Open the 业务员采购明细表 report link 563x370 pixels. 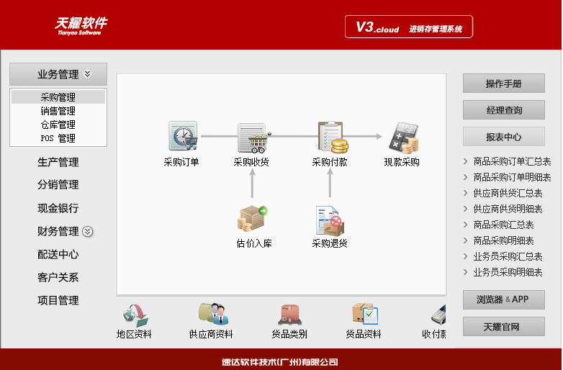(x=508, y=272)
